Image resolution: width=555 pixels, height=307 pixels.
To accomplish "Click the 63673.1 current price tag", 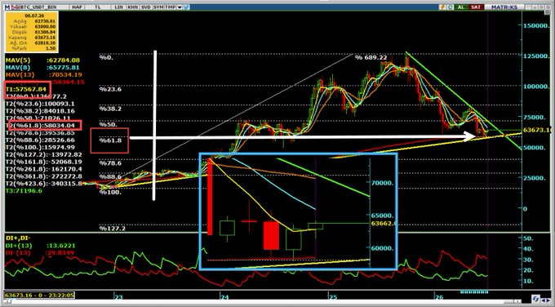I will click(x=536, y=131).
